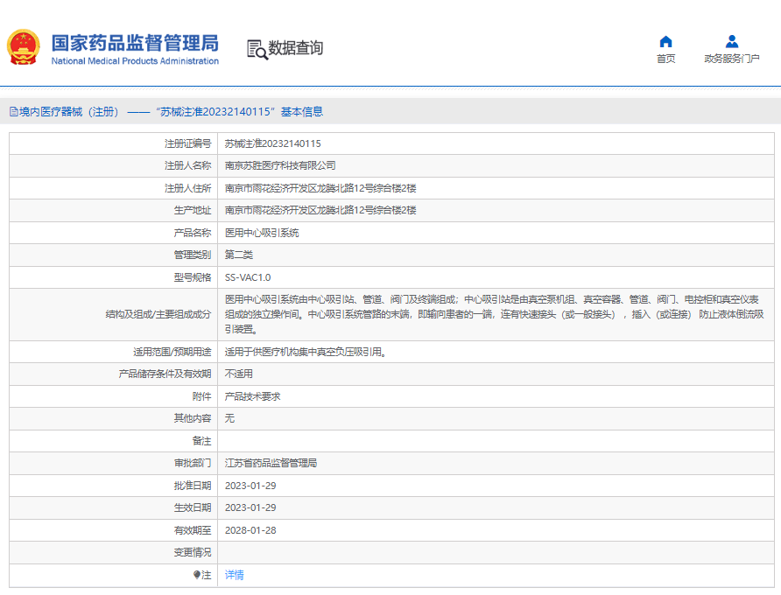Image resolution: width=781 pixels, height=595 pixels.
Task: Click the 产品储存条件及有效期 label
Action: point(165,374)
